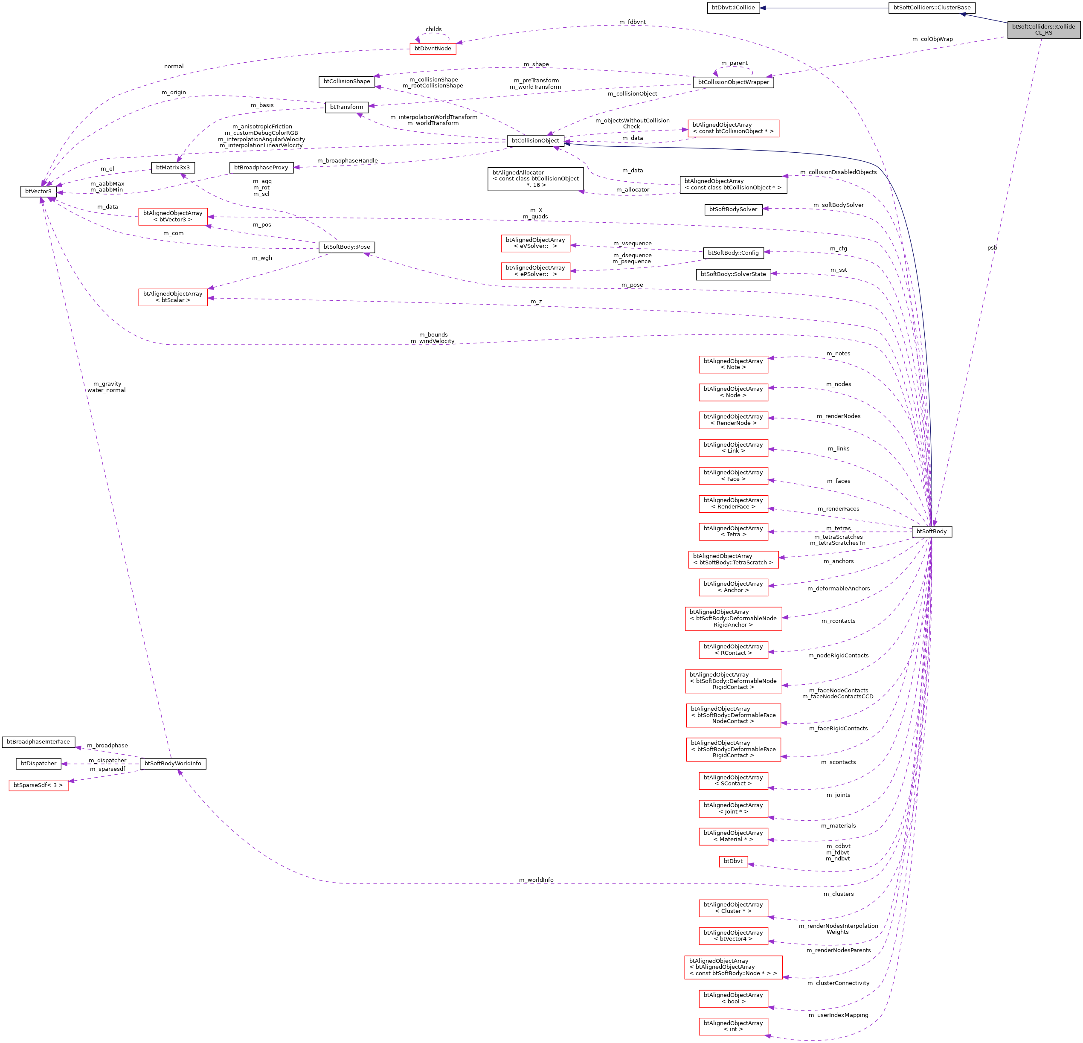Open the btMatrix3x3 class node
The width and height of the screenshot is (1083, 1043).
point(173,168)
